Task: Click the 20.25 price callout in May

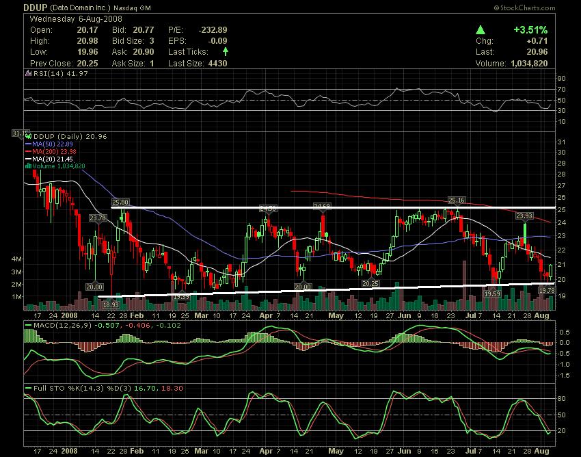Action: [370, 283]
